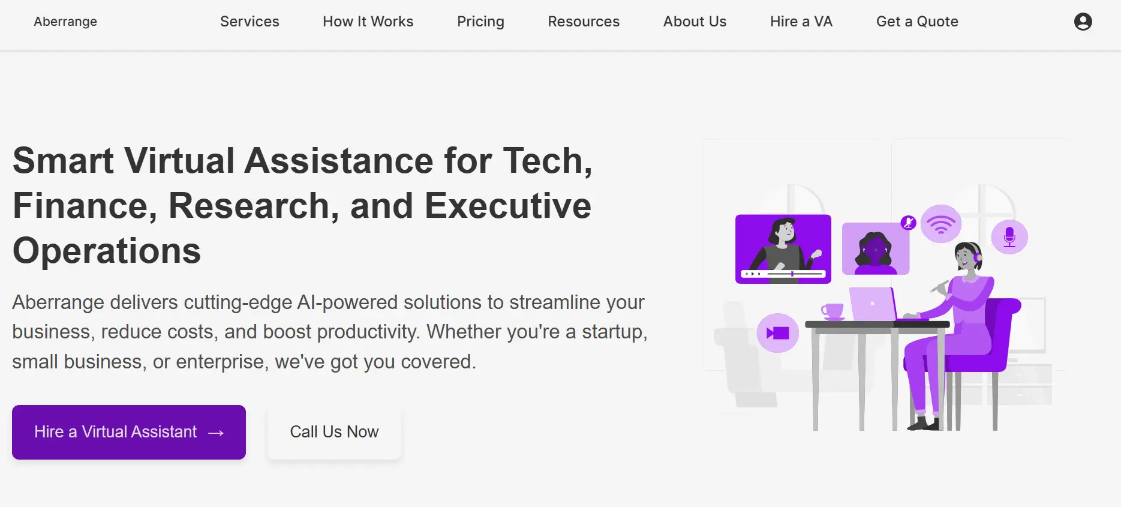Viewport: 1121px width, 507px height.
Task: Click Get a Quote in navbar
Action: 916,22
